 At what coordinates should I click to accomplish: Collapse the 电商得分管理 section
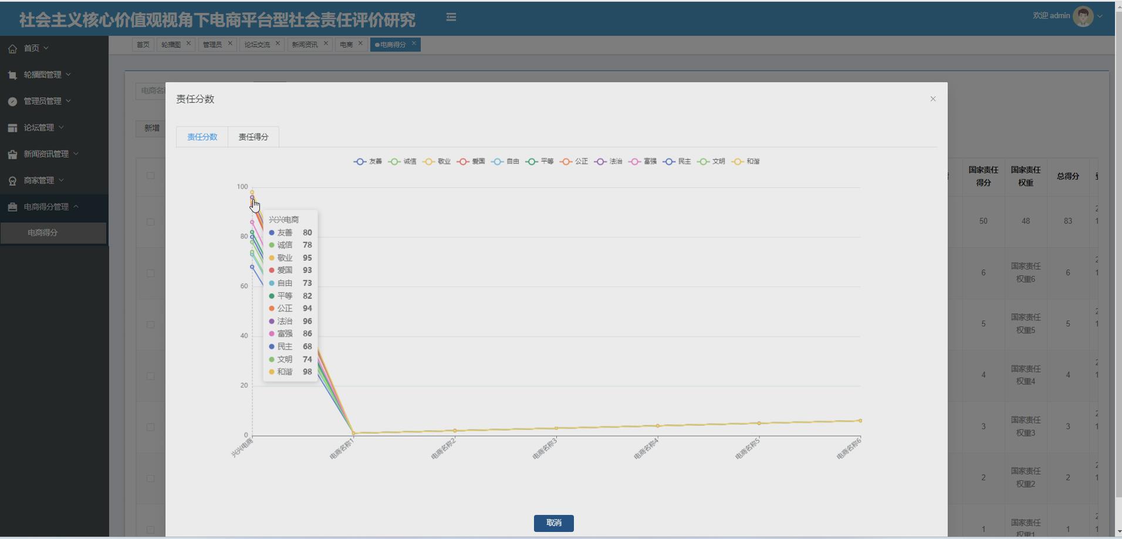tap(76, 207)
